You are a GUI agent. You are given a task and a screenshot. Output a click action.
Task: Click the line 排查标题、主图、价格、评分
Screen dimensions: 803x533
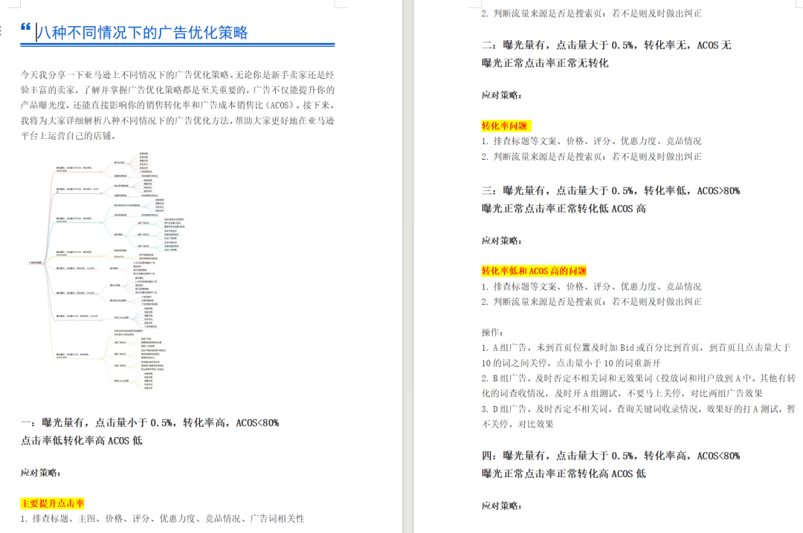(162, 519)
